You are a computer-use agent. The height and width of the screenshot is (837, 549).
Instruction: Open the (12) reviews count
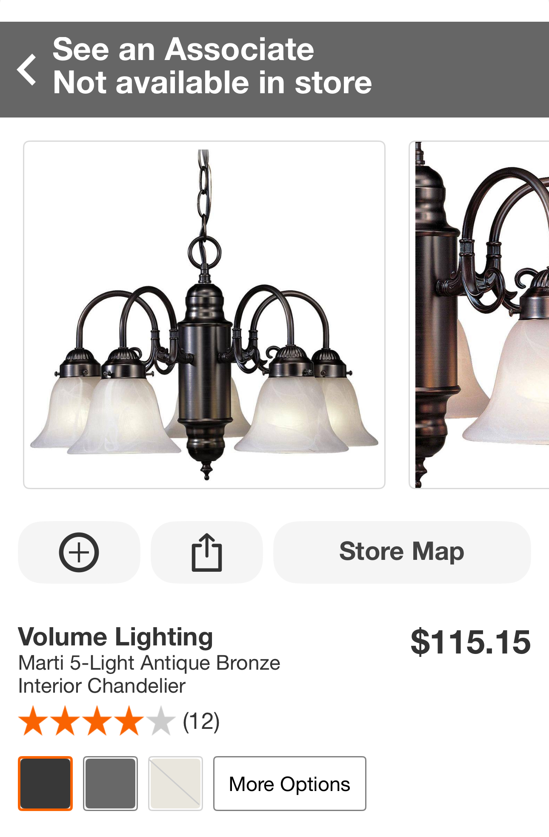201,721
